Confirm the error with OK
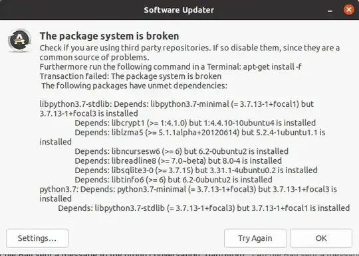This screenshot has width=359, height=256. click(x=321, y=238)
